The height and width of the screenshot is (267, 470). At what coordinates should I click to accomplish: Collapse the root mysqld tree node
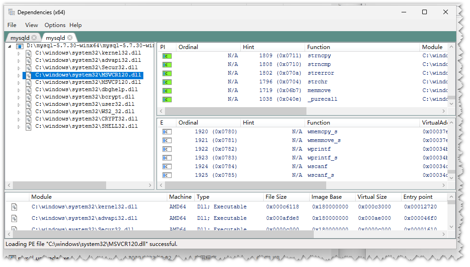[x=10, y=46]
